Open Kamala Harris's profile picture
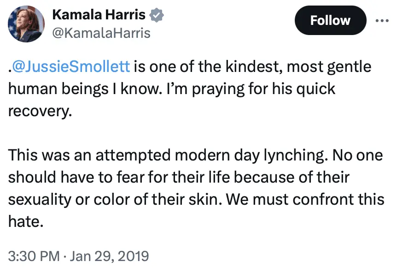The image size is (397, 273). 27,24
